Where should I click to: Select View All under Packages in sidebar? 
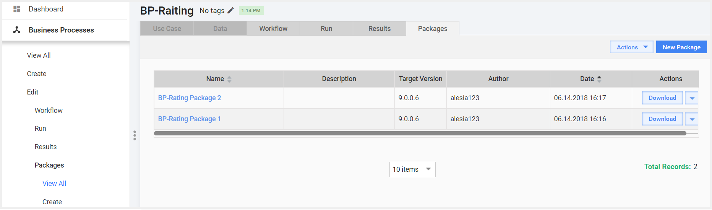54,184
